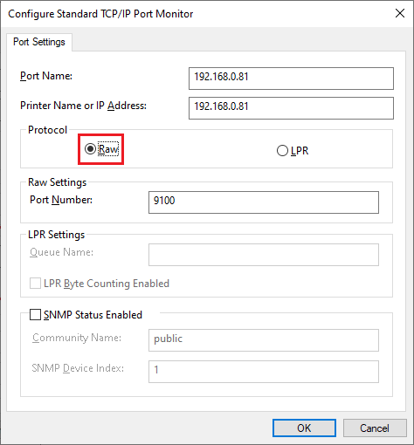
Task: Select the Raw protocol radio button
Action: click(90, 149)
